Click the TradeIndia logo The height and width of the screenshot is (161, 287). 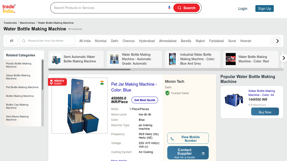tap(9, 9)
